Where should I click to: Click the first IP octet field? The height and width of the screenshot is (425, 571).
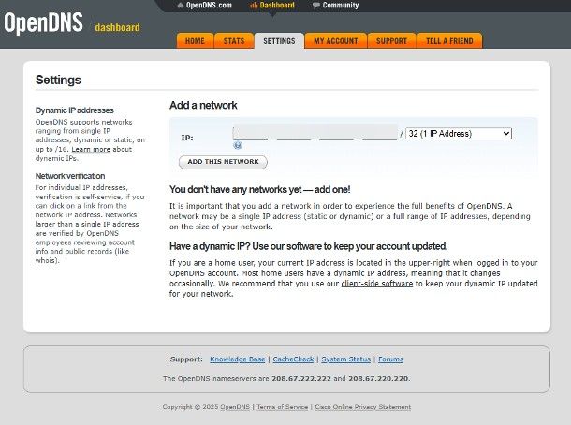[x=251, y=133]
